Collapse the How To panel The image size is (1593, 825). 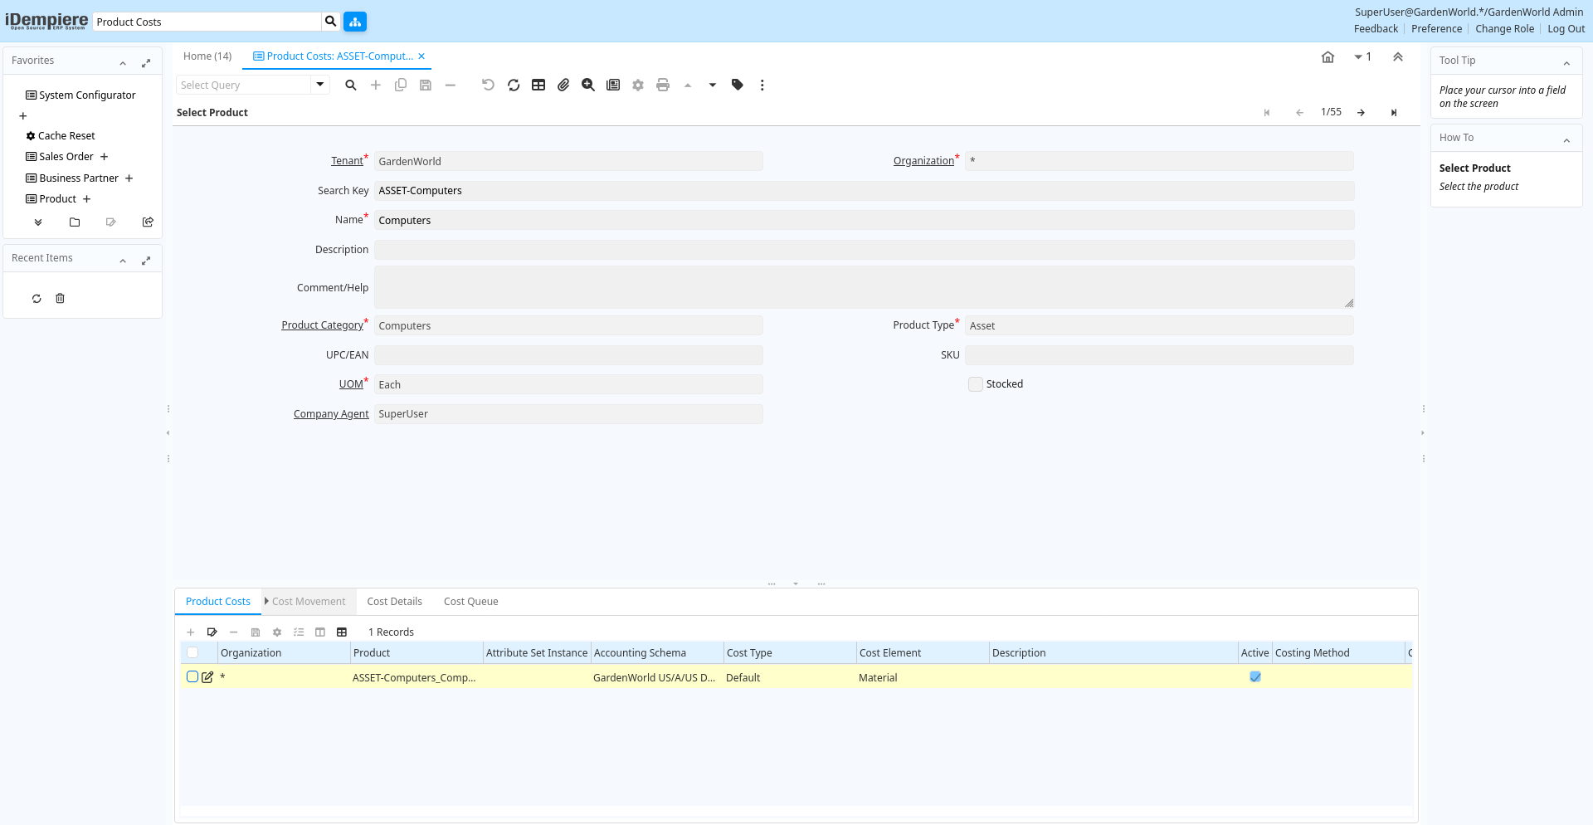[1566, 140]
